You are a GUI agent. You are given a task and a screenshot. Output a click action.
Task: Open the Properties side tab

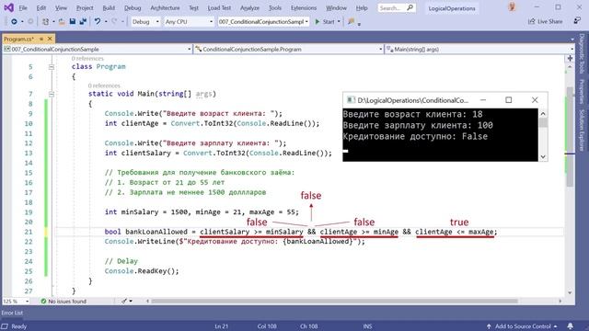tap(582, 91)
